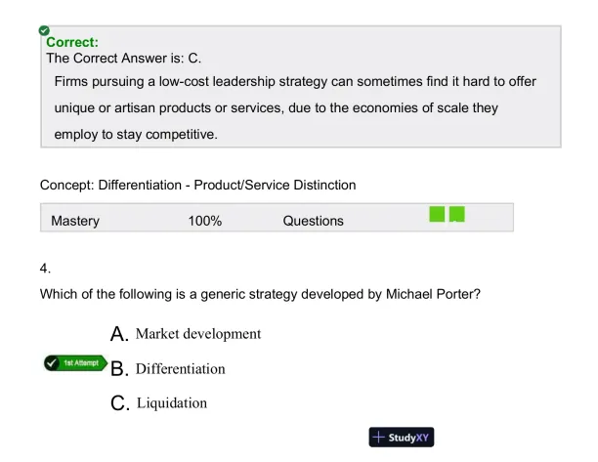Select answer letter C
Viewport: 598px width, 462px height.
pyautogui.click(x=120, y=402)
